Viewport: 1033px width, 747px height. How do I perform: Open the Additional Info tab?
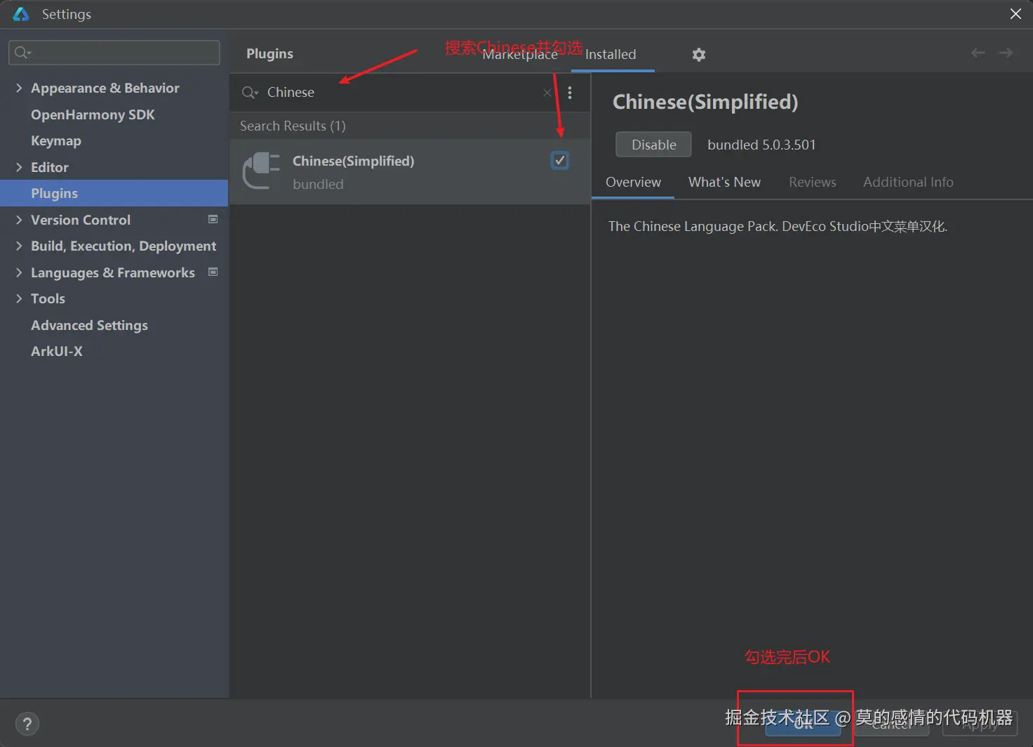[x=908, y=183]
